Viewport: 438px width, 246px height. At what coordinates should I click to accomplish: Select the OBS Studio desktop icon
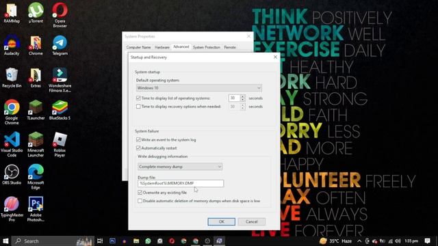pyautogui.click(x=12, y=175)
